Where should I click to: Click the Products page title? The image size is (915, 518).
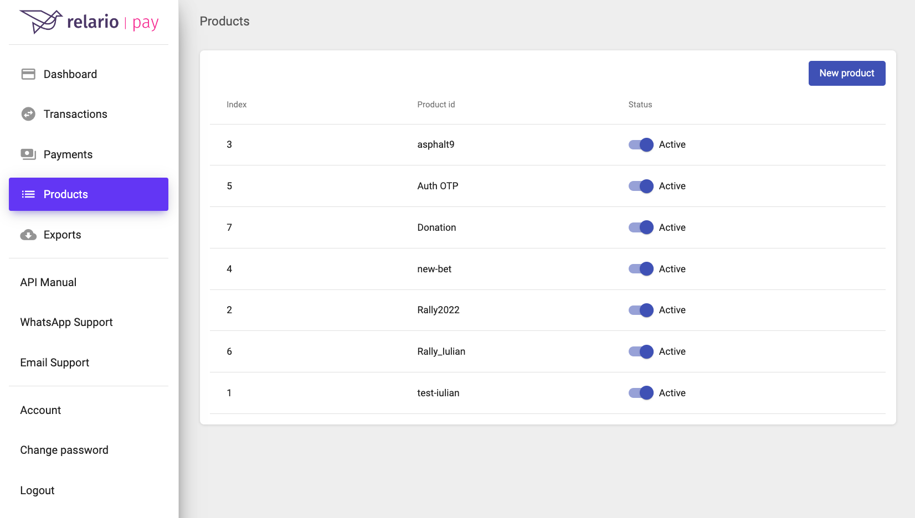(x=224, y=21)
